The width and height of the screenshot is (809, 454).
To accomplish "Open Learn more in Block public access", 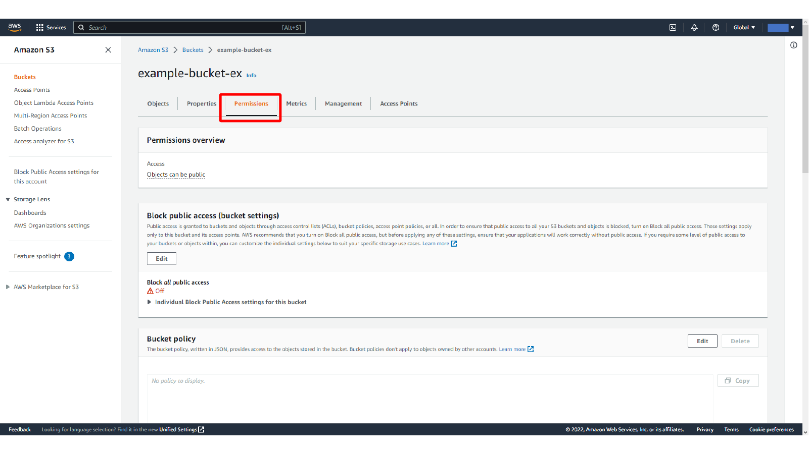I will pos(436,244).
